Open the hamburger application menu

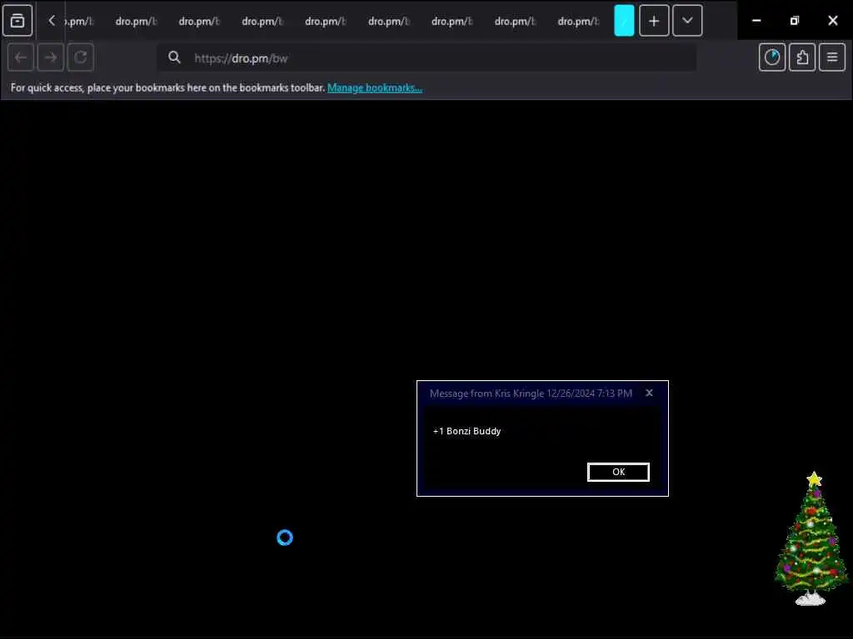coord(832,57)
